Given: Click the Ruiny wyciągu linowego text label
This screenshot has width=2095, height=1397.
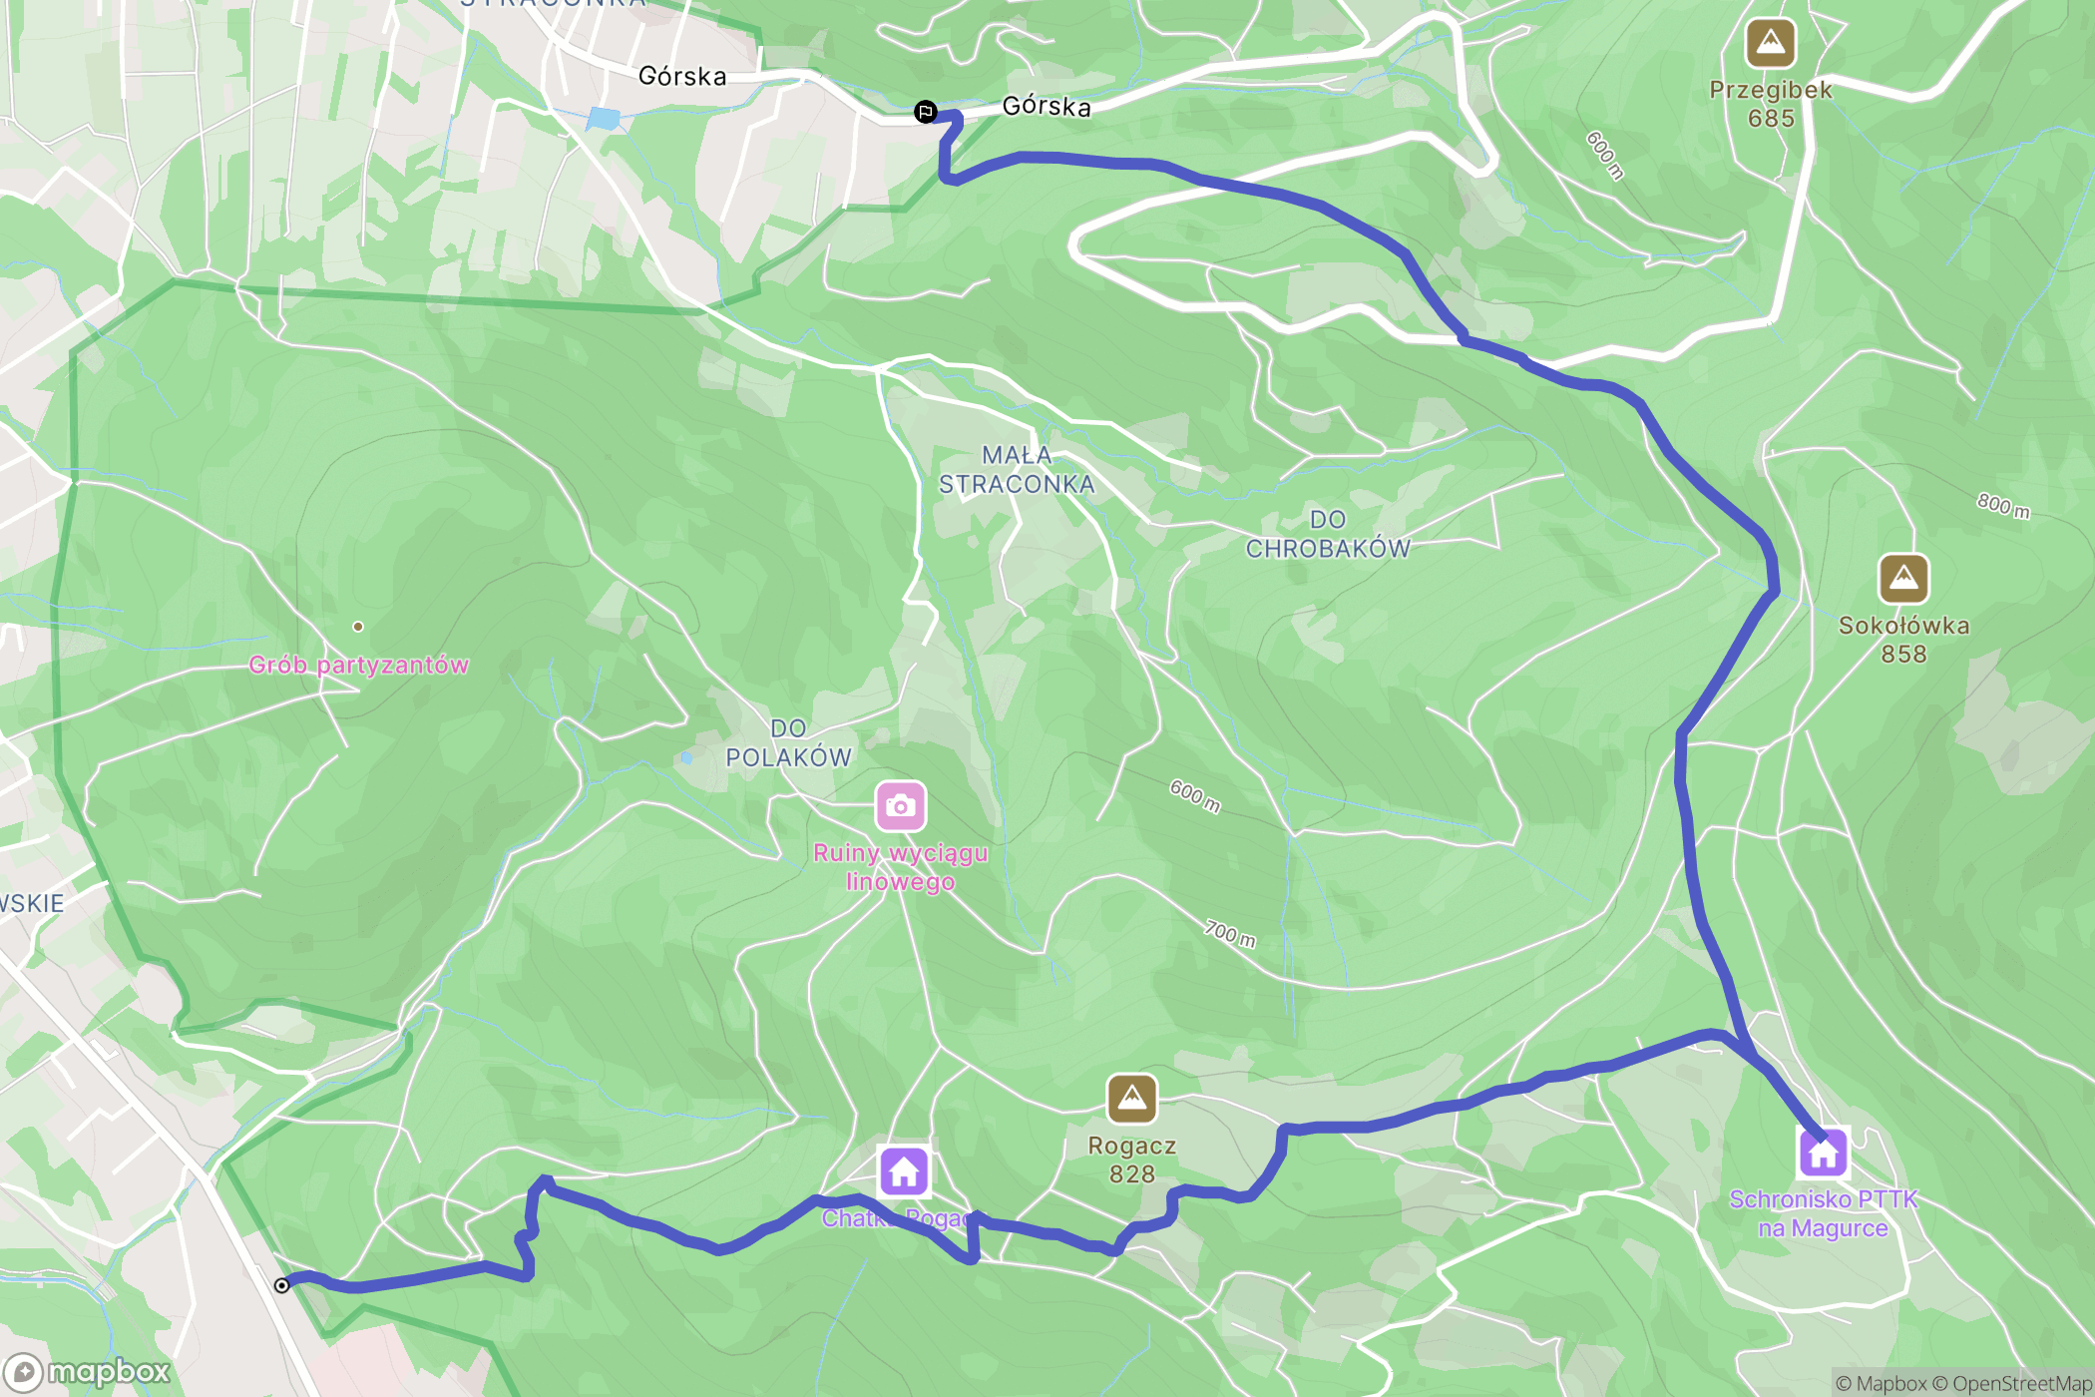Looking at the screenshot, I should [x=900, y=867].
